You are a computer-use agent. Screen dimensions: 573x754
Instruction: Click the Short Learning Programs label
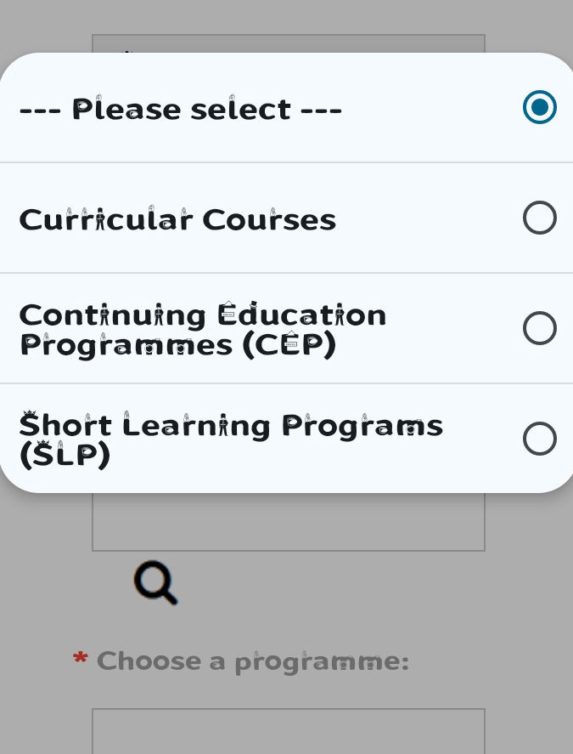coord(231,439)
